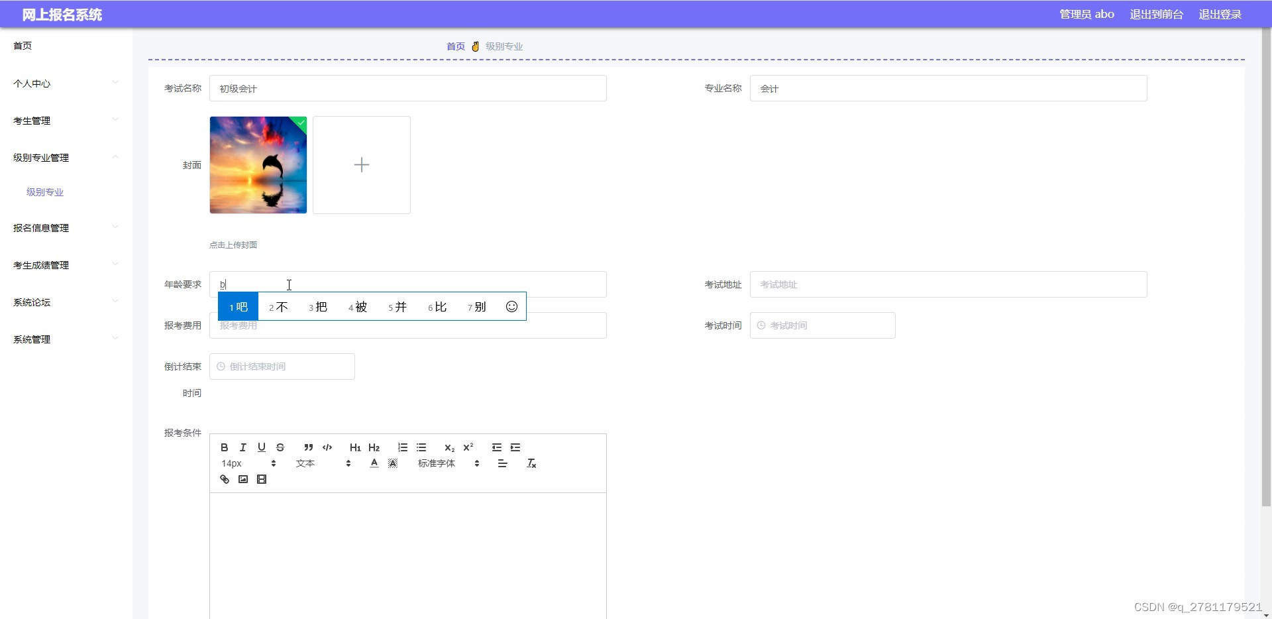Insert a blockquote in the editor
This screenshot has width=1272, height=619.
tap(308, 447)
